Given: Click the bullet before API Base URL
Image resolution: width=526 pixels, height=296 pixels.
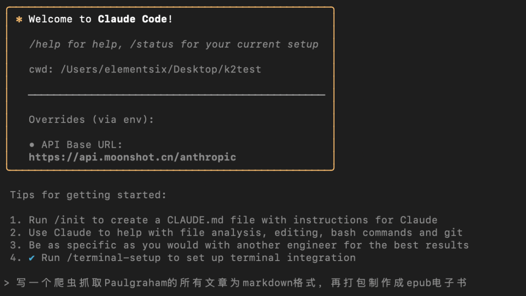Looking at the screenshot, I should (32, 145).
